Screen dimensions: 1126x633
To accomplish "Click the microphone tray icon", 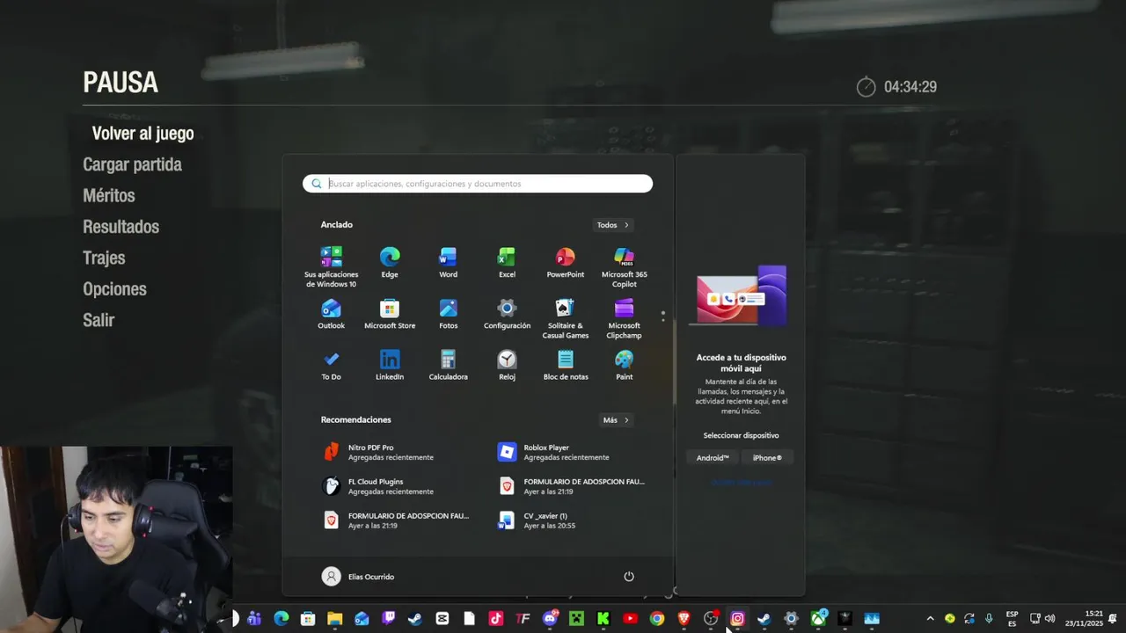I will (989, 619).
